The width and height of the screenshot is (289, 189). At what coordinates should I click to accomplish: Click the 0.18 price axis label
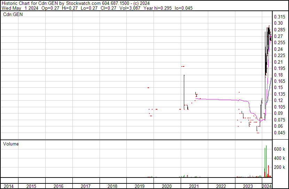coord(278,75)
